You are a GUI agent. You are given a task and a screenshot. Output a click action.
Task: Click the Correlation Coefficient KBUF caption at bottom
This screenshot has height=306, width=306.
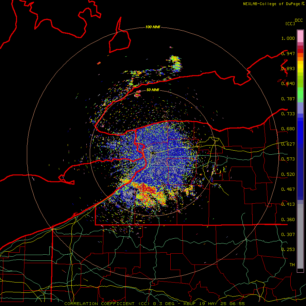click(154, 304)
